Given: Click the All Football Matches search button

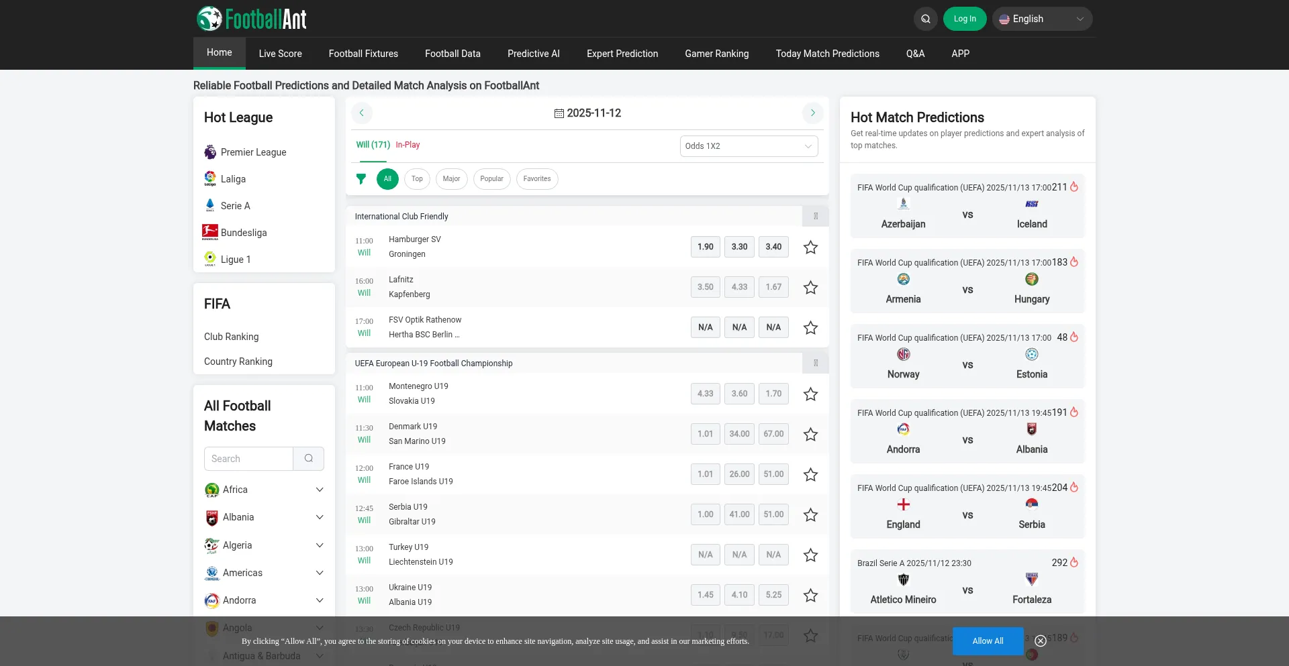Looking at the screenshot, I should coord(309,459).
